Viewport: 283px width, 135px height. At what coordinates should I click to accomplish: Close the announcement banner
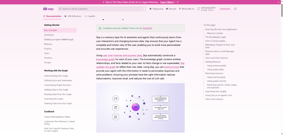click(279, 2)
